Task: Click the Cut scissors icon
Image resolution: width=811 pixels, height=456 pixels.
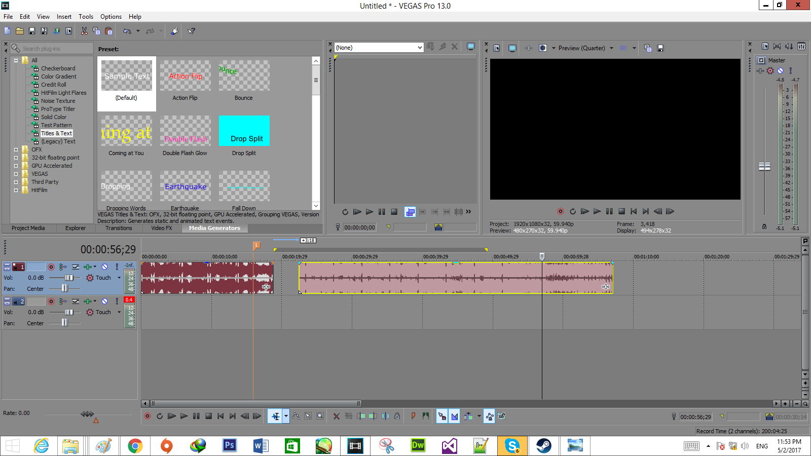Action: (84, 31)
